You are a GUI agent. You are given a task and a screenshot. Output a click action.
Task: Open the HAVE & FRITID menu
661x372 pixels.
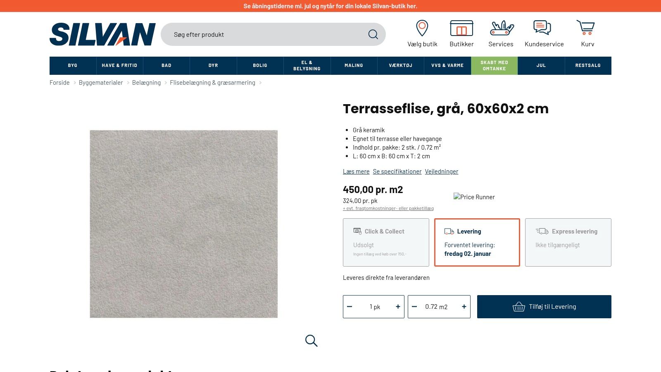pyautogui.click(x=119, y=65)
